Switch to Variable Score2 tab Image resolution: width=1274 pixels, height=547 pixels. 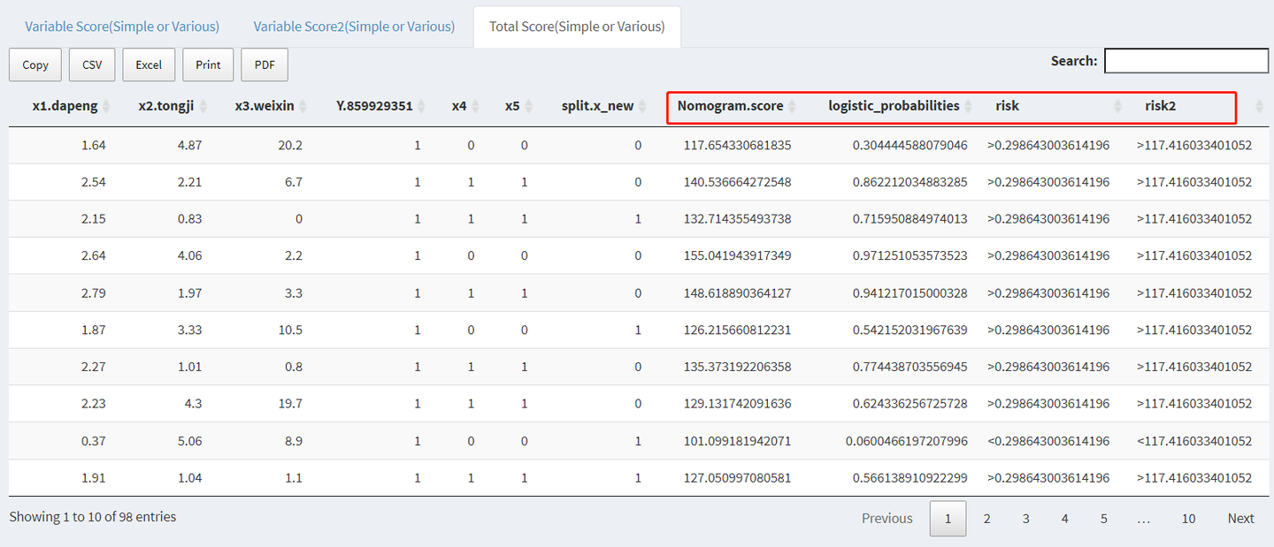click(x=354, y=27)
